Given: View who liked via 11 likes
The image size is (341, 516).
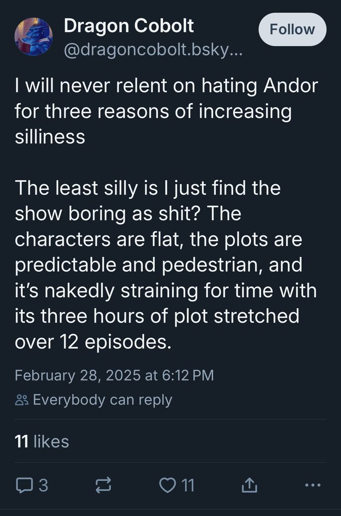Looking at the screenshot, I should coord(42,441).
